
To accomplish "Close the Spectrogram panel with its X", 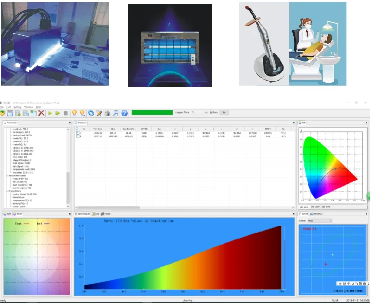I will [x=294, y=214].
